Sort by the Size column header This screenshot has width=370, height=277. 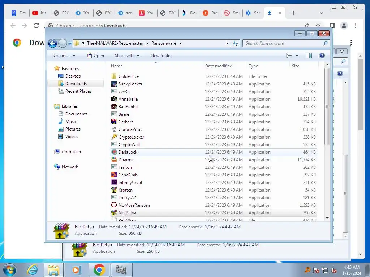pos(304,66)
